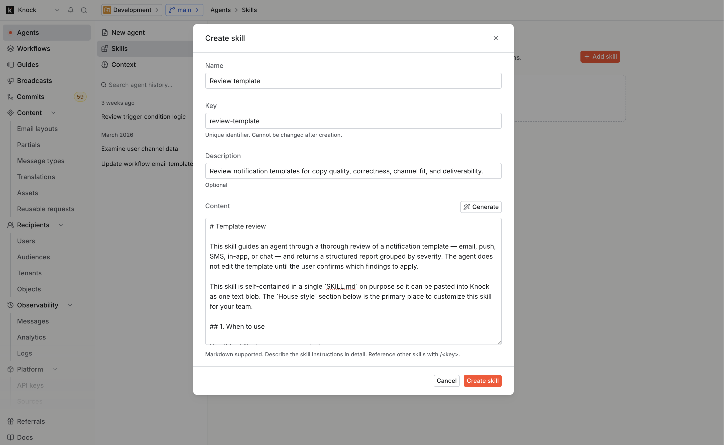Open the main branch selector
Screen dimensions: 724x445
(184, 10)
